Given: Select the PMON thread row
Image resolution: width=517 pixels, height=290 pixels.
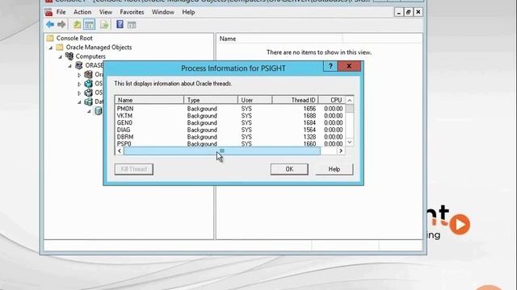Looking at the screenshot, I should point(230,109).
